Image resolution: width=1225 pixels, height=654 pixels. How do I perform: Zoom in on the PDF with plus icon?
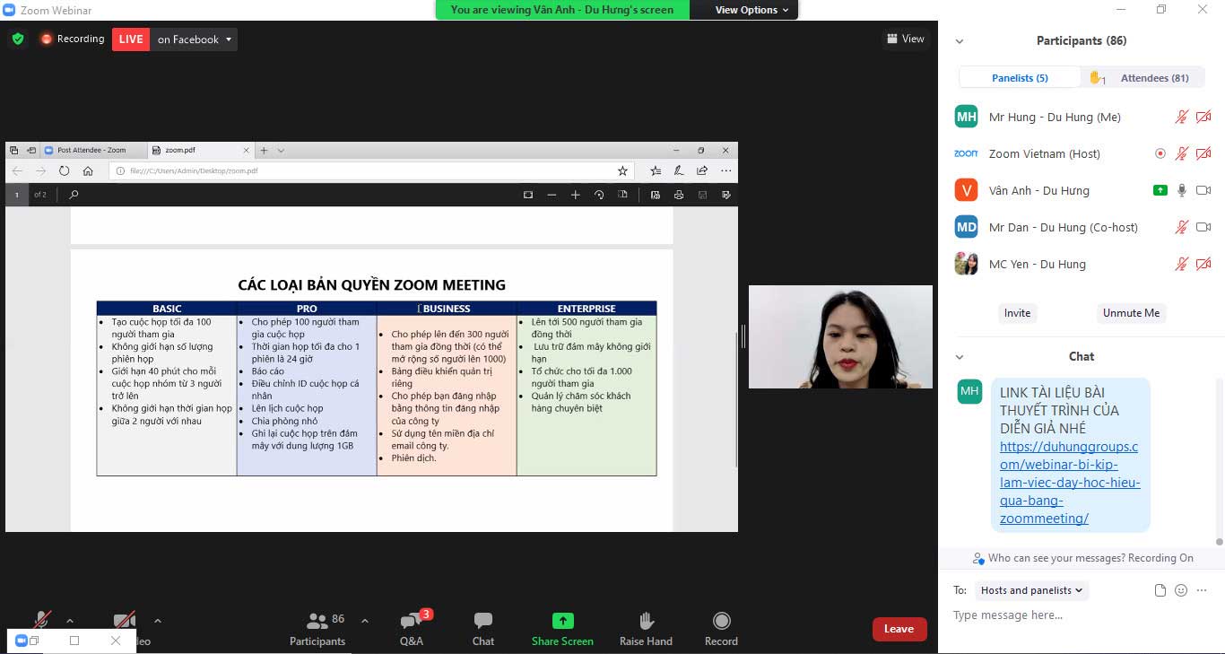pyautogui.click(x=575, y=194)
